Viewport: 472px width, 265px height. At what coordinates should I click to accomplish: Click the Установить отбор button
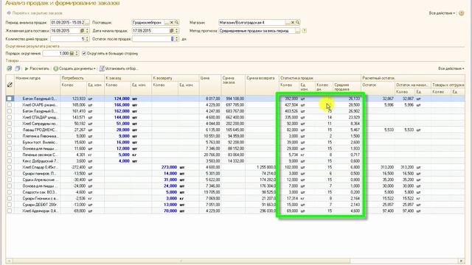[x=119, y=68]
